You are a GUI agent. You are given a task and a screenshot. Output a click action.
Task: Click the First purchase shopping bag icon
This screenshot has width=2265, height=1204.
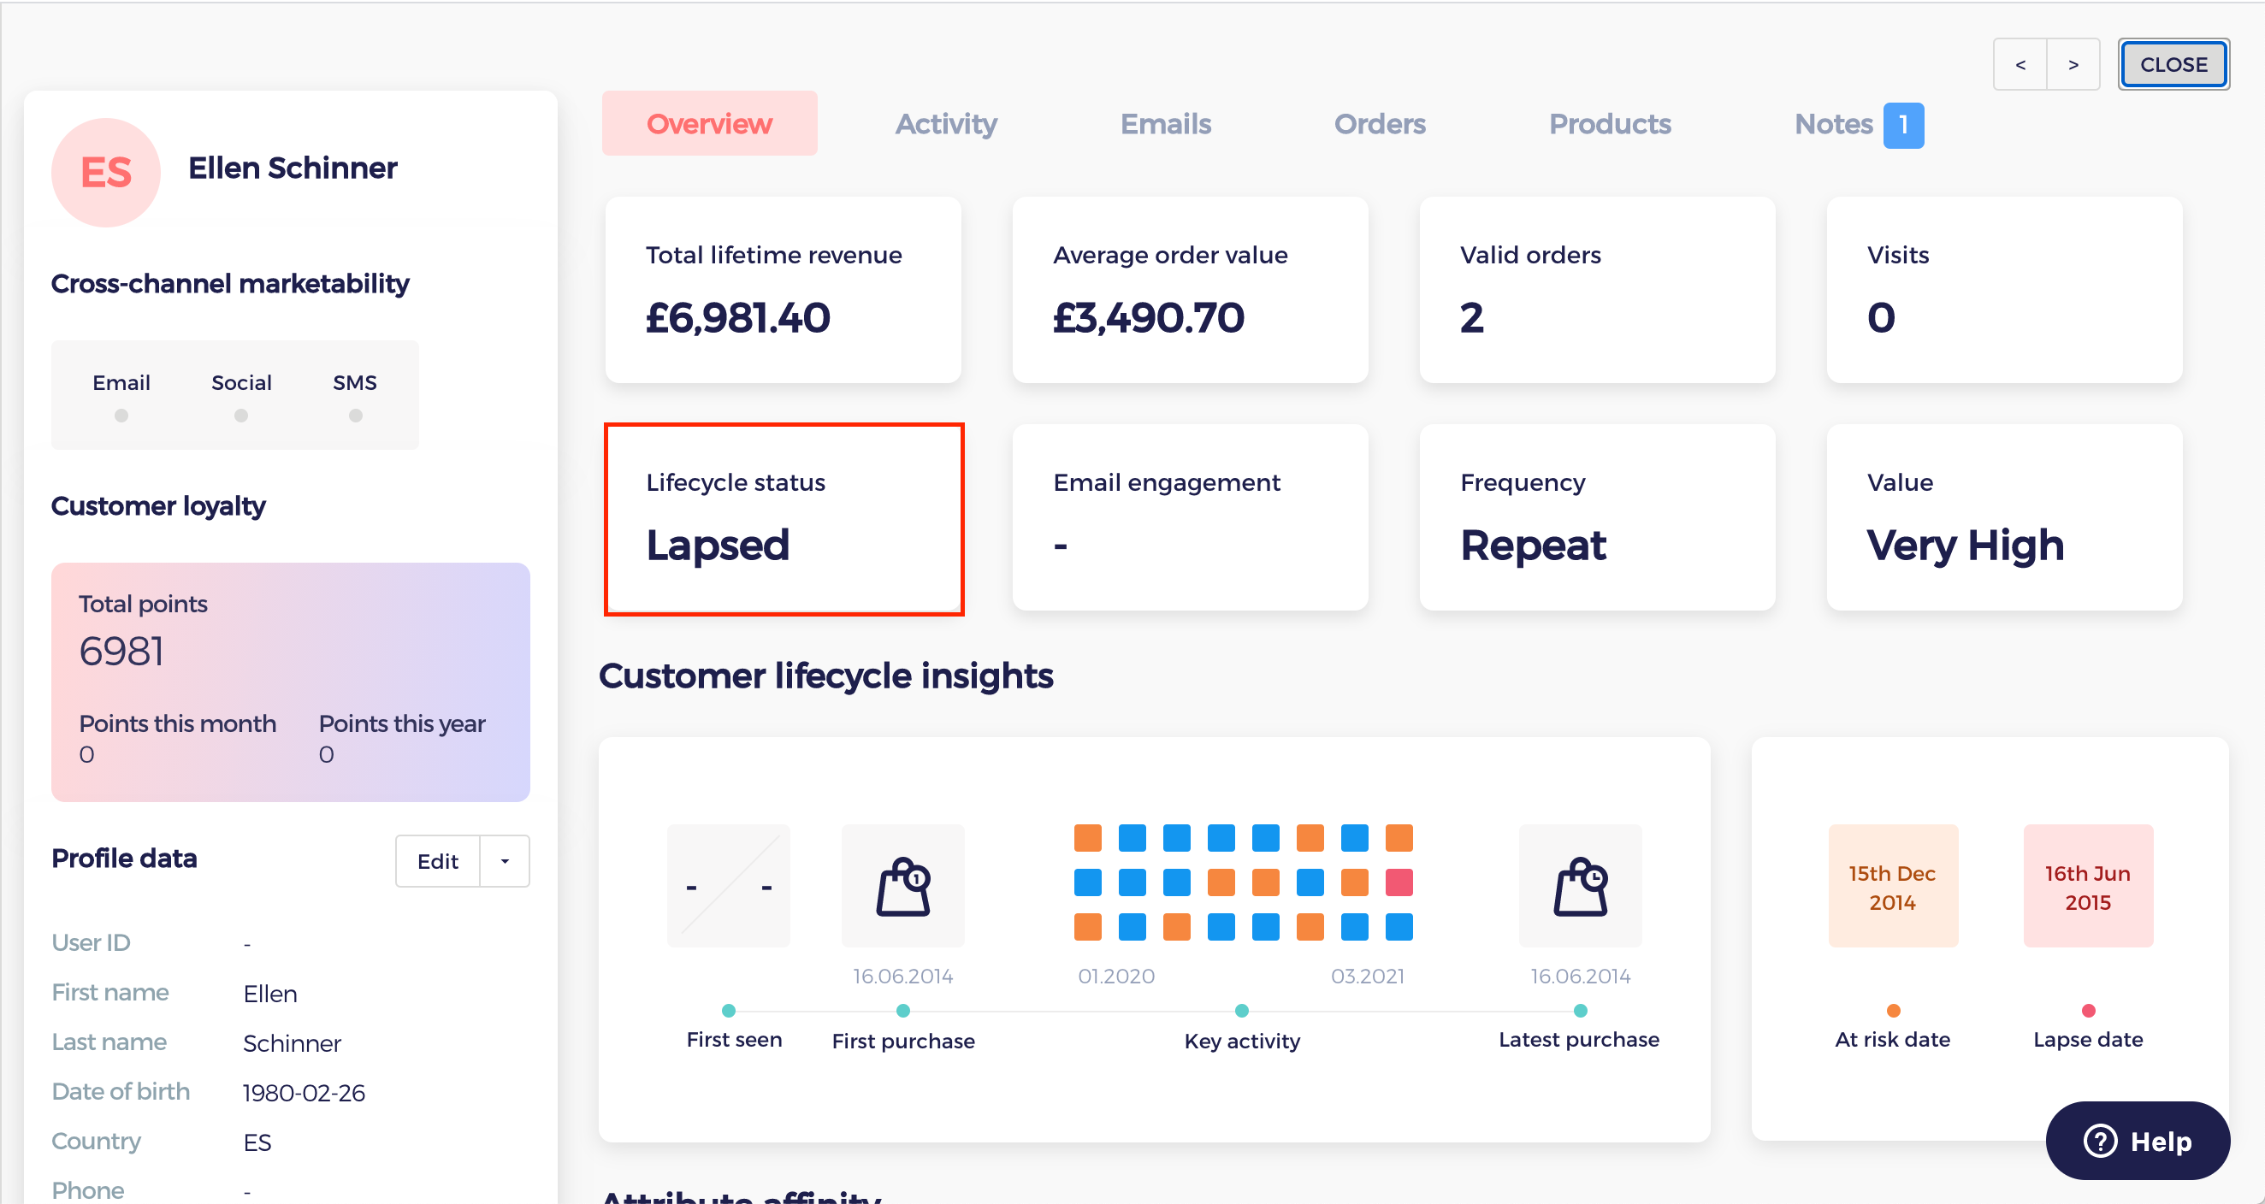[x=903, y=886]
